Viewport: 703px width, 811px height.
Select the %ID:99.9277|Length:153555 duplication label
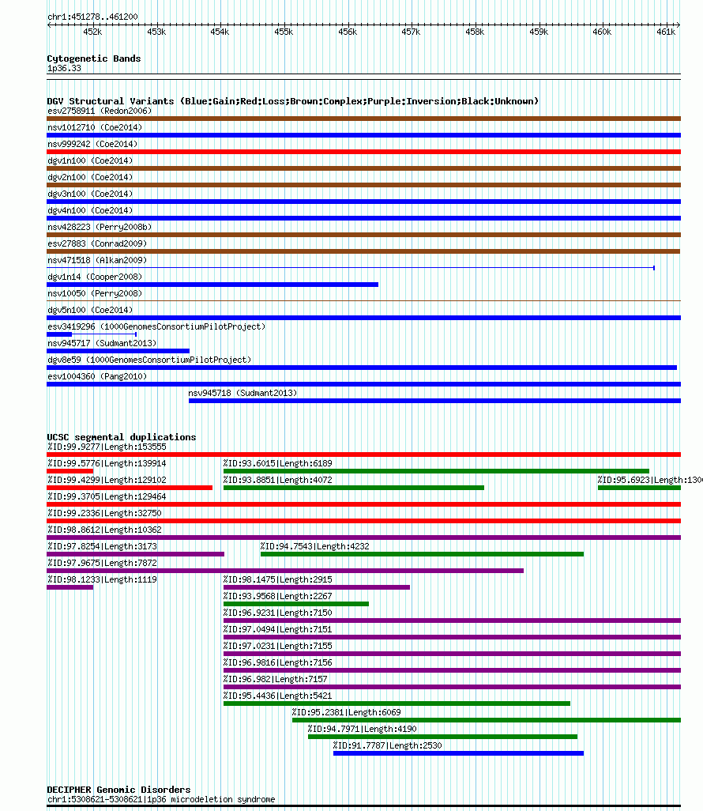[x=107, y=447]
